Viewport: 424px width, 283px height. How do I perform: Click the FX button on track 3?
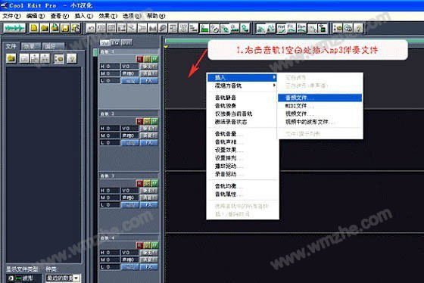(148, 205)
